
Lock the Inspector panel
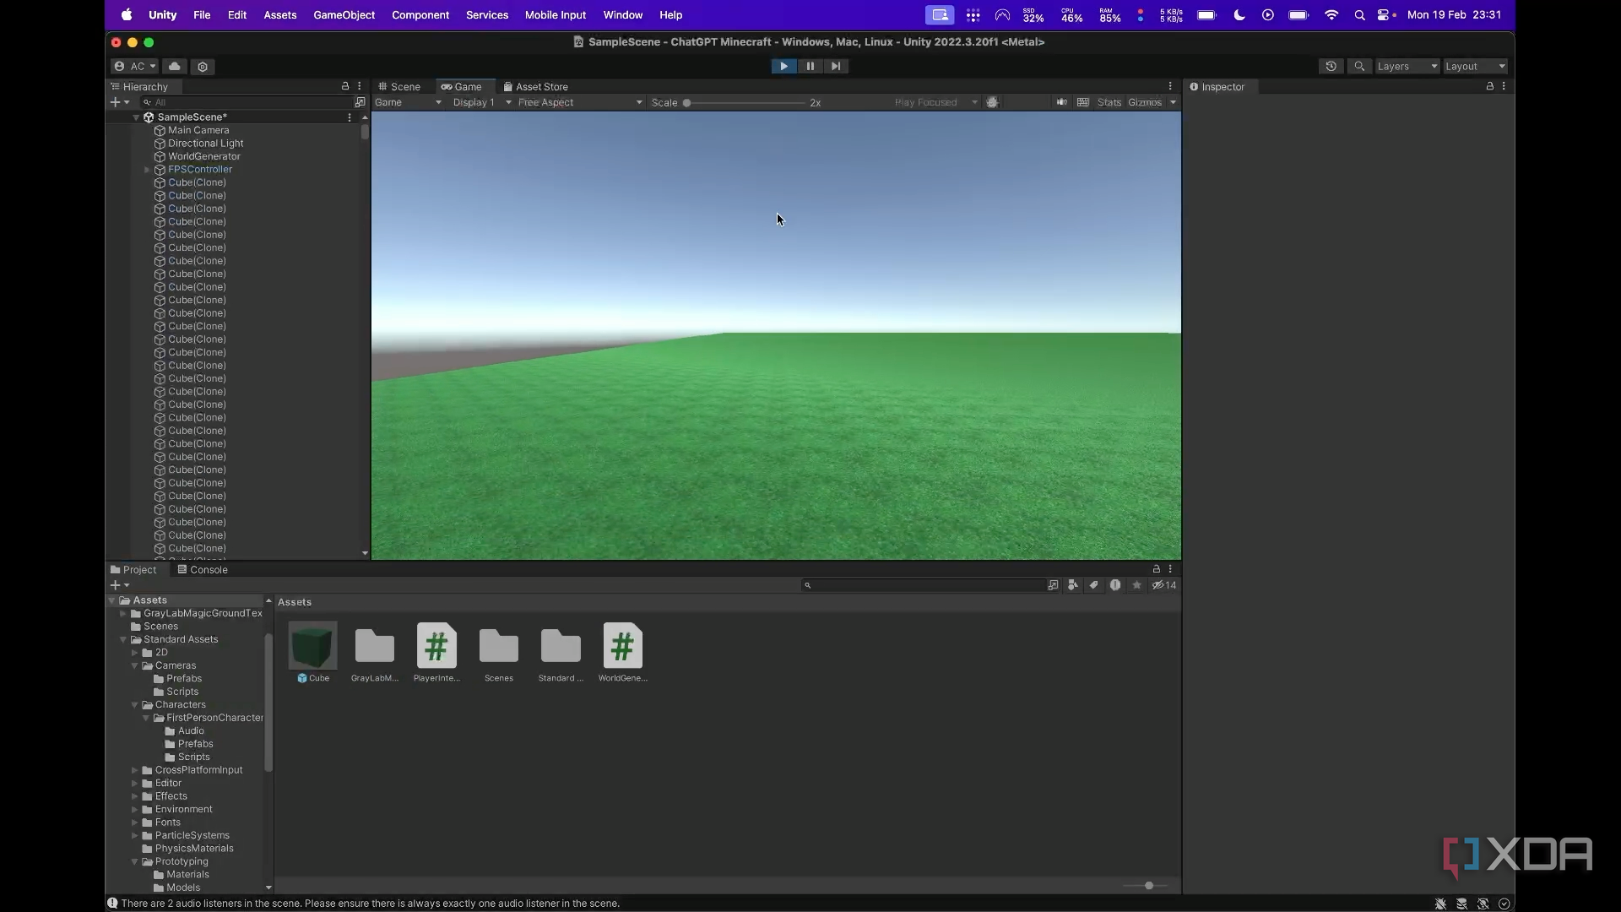tap(1490, 86)
